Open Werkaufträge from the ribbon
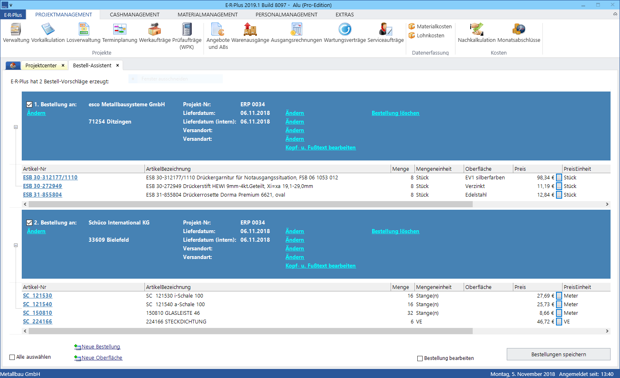The height and width of the screenshot is (378, 620). (155, 33)
